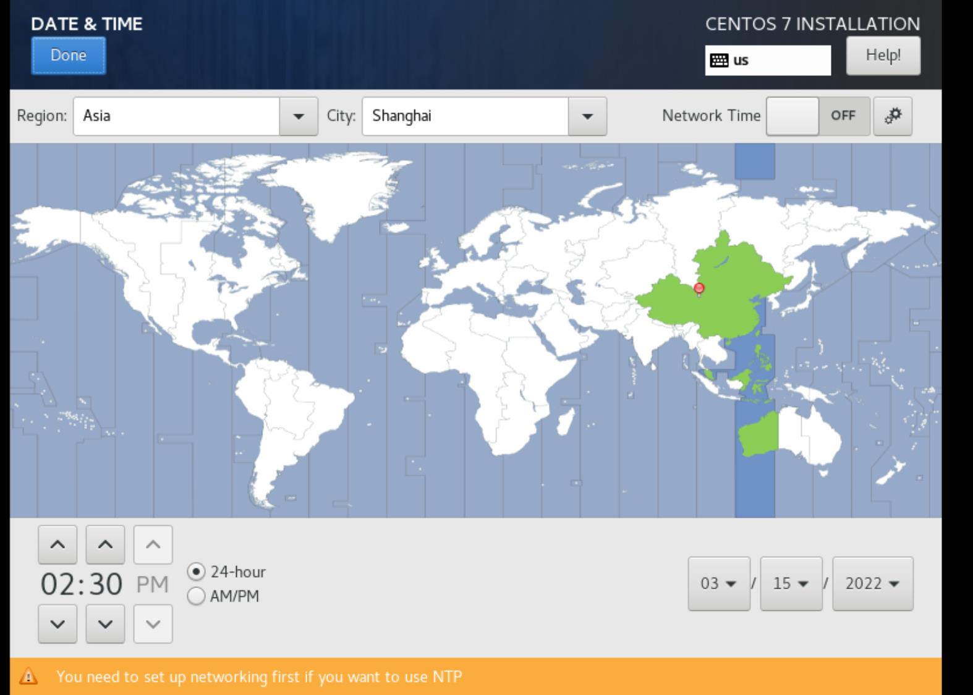Open the day dropdown showing 15
The image size is (973, 695).
pyautogui.click(x=791, y=584)
